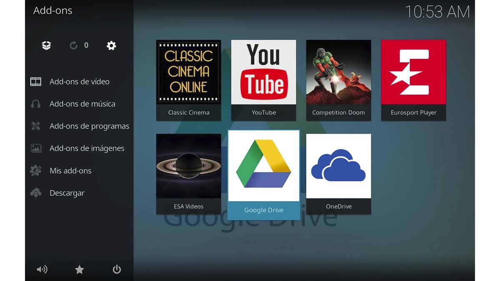
Task: Open favorites with the star icon
Action: click(79, 269)
